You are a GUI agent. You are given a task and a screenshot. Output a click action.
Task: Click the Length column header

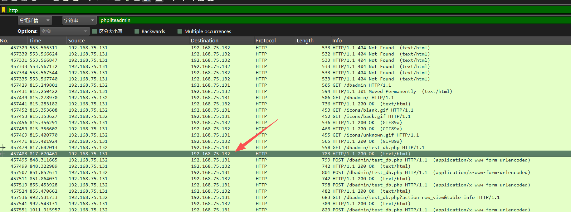[313, 41]
